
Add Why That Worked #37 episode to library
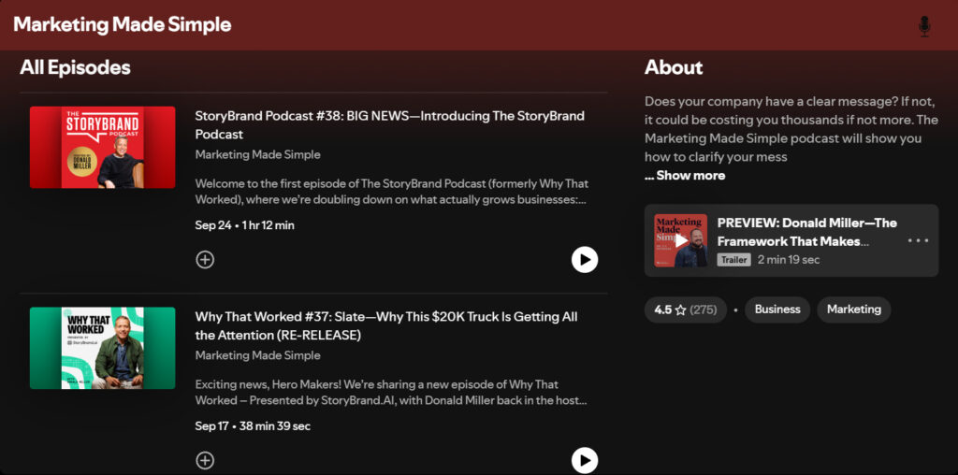coord(205,460)
